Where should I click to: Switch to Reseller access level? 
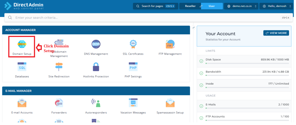click(190, 6)
